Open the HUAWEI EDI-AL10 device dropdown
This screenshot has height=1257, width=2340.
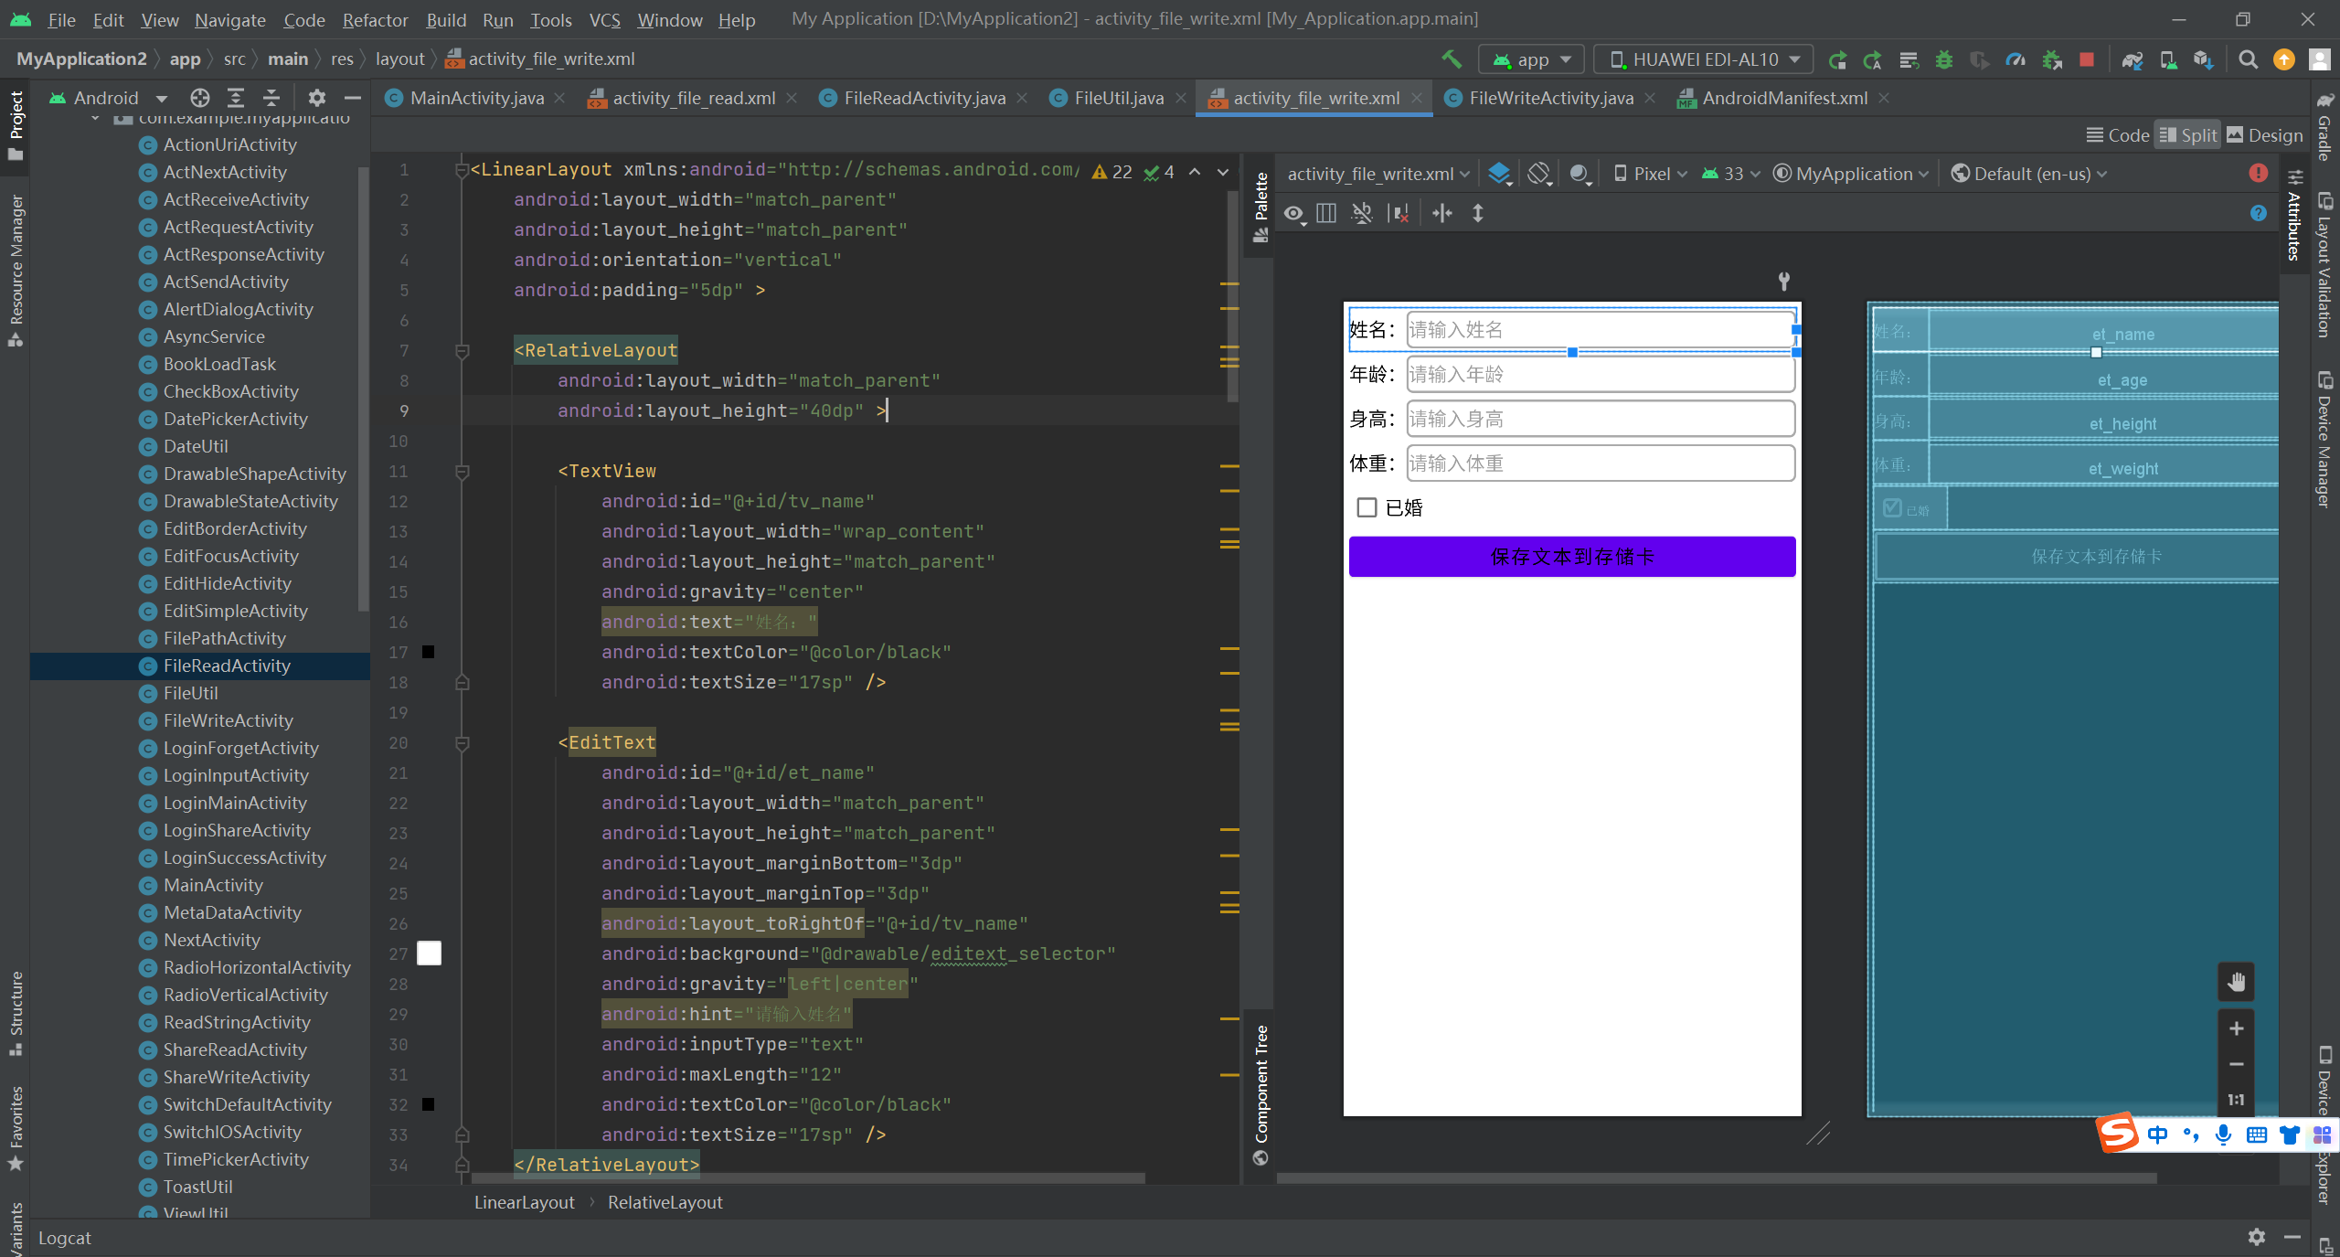(x=1705, y=59)
